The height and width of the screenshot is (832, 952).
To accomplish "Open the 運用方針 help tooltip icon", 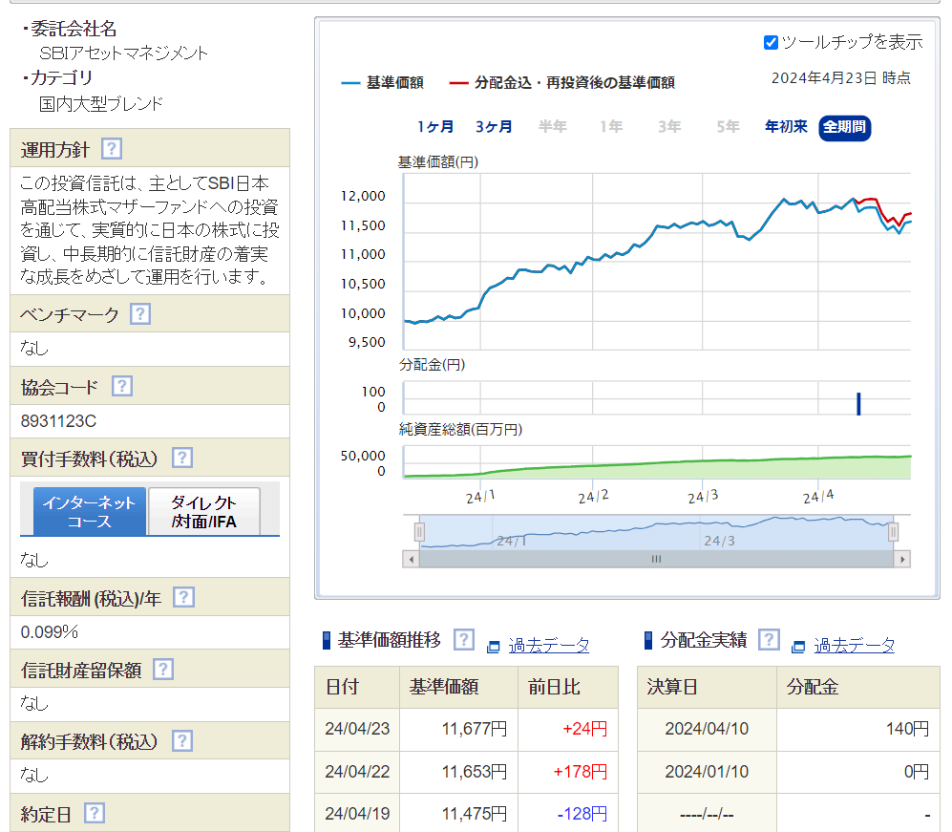I will (111, 148).
